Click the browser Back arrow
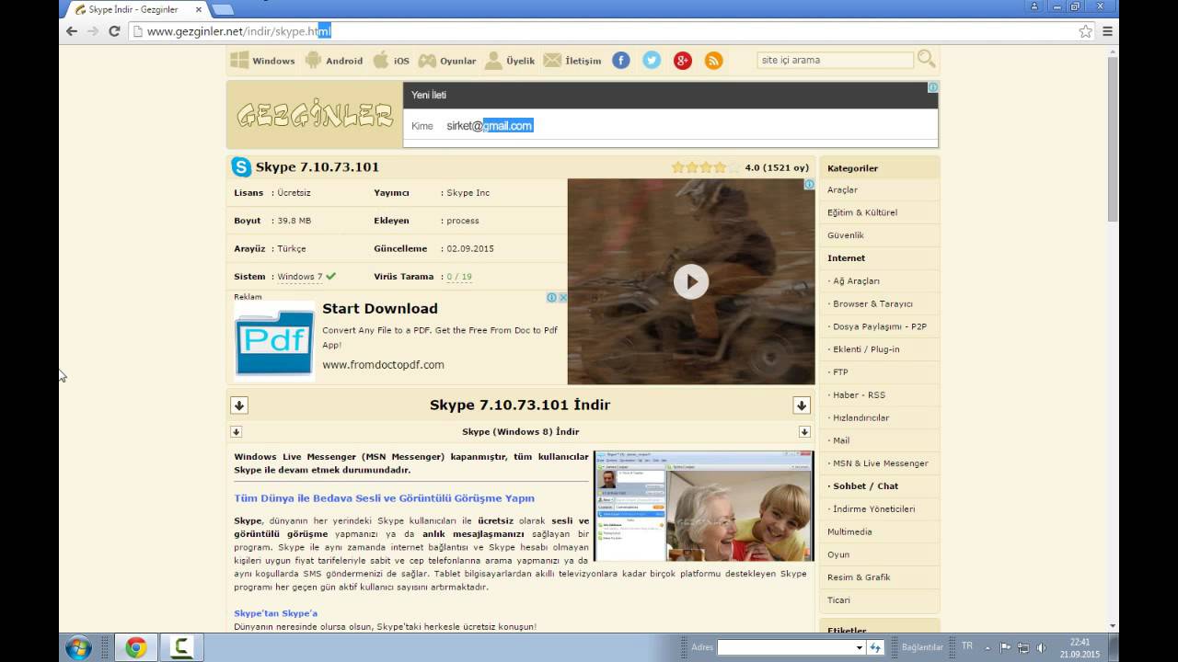Screen dimensions: 1178x662 click(x=72, y=31)
